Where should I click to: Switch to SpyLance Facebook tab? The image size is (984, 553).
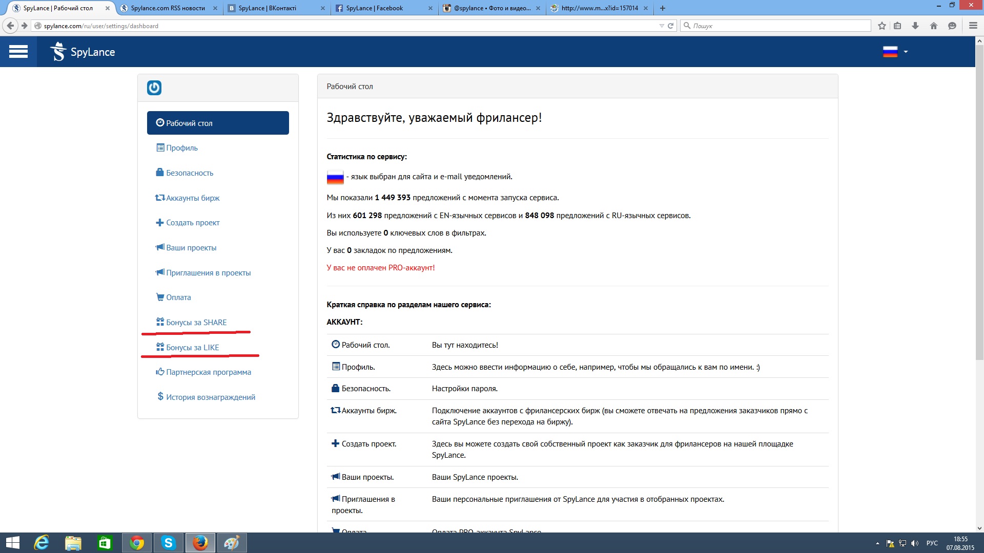pos(374,8)
